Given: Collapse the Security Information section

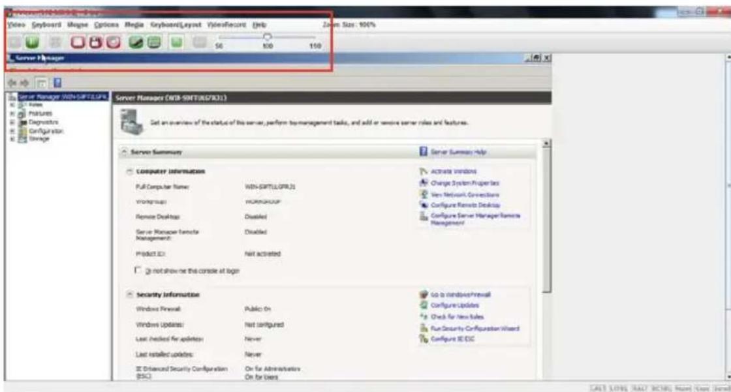Looking at the screenshot, I should (x=130, y=295).
